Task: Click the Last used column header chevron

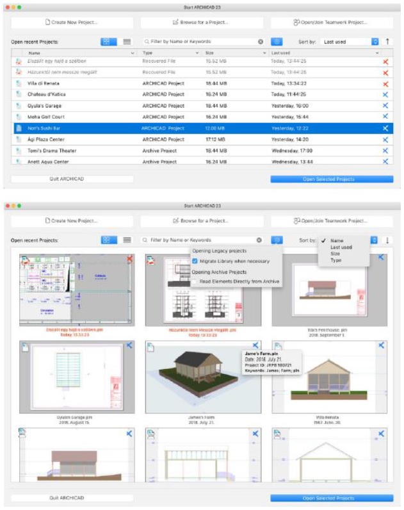Action: coord(377,53)
